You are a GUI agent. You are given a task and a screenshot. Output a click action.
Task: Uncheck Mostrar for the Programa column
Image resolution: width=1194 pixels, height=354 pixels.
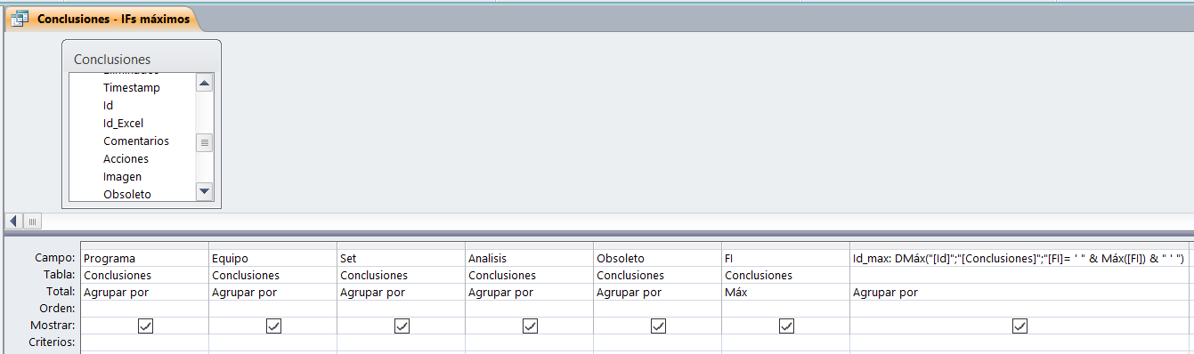[x=145, y=326]
